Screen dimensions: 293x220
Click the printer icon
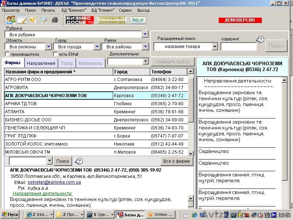(x=55, y=20)
